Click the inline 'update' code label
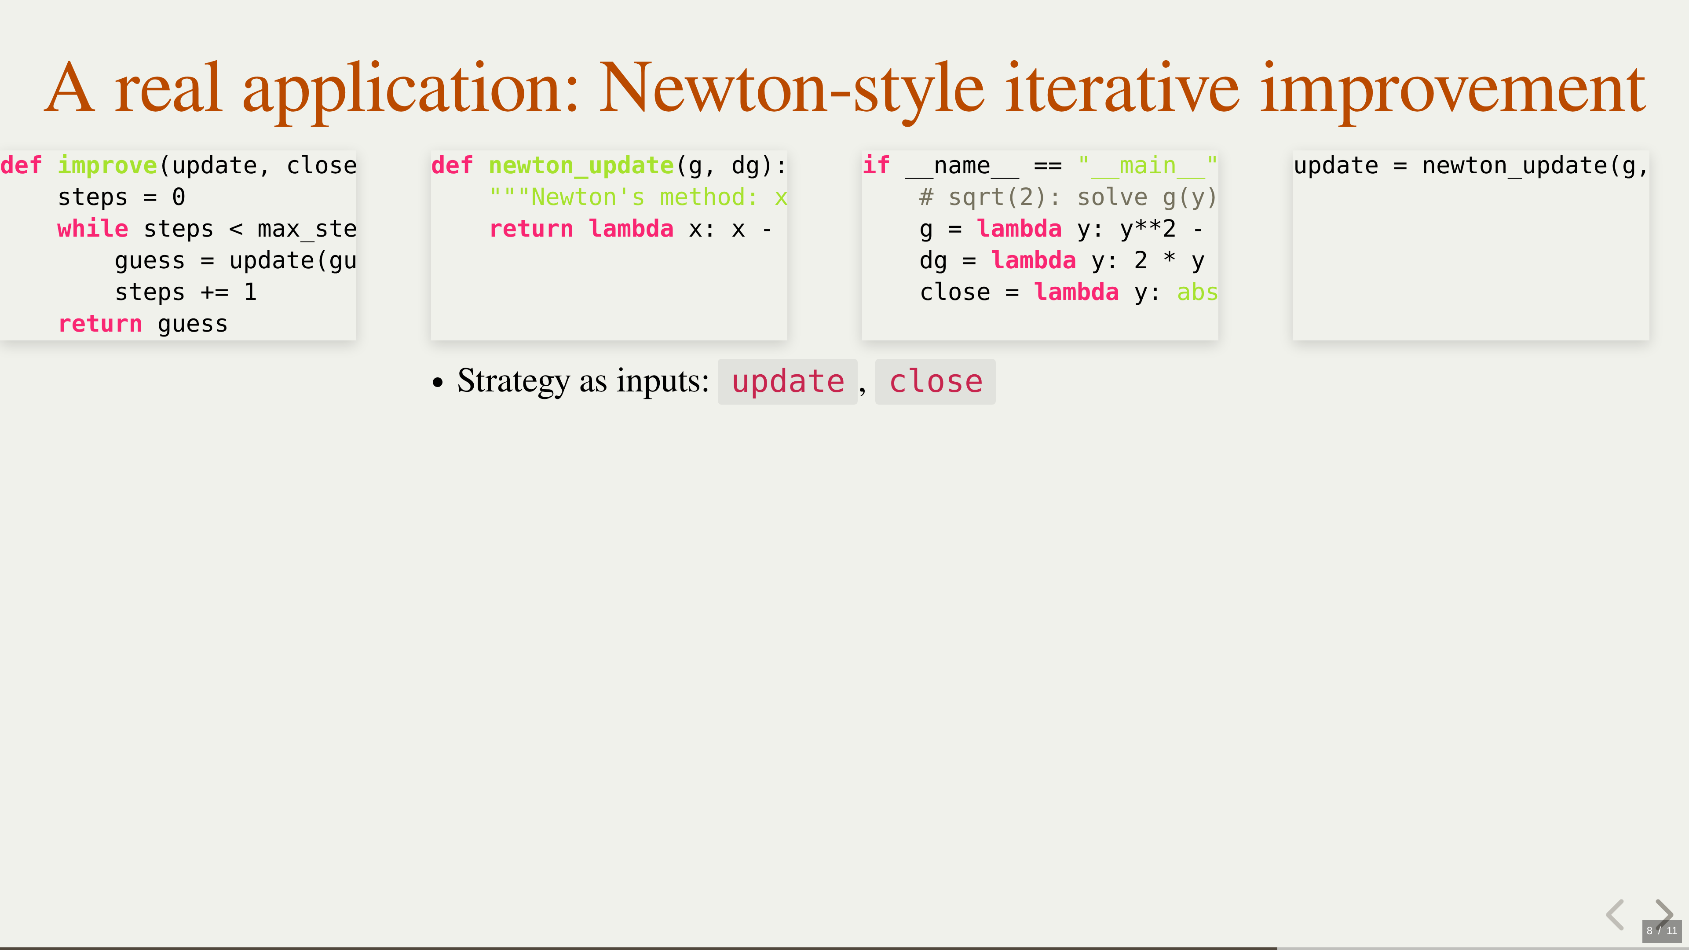The image size is (1689, 950). tap(787, 382)
